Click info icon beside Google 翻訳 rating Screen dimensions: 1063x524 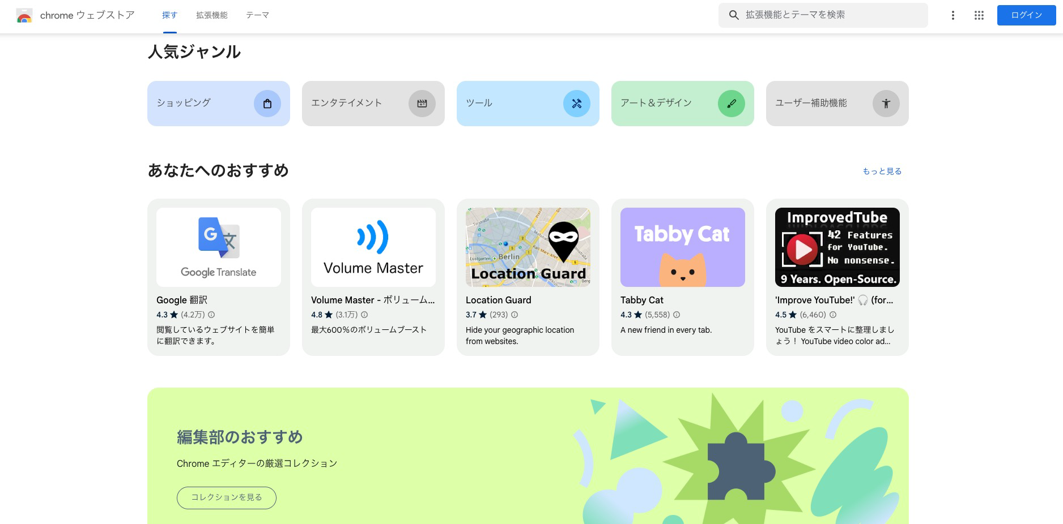[211, 315]
